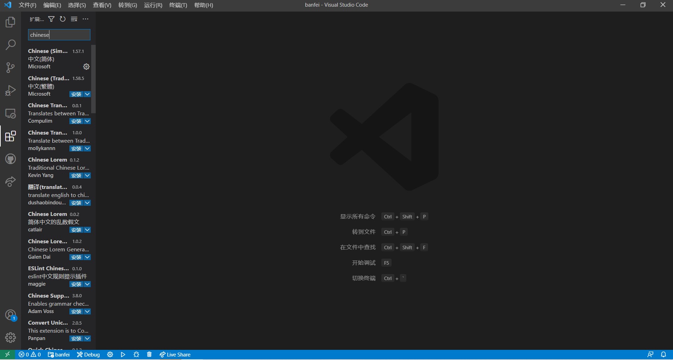673x360 pixels.
Task: Expand install options for Adam Voss extension
Action: click(87, 312)
